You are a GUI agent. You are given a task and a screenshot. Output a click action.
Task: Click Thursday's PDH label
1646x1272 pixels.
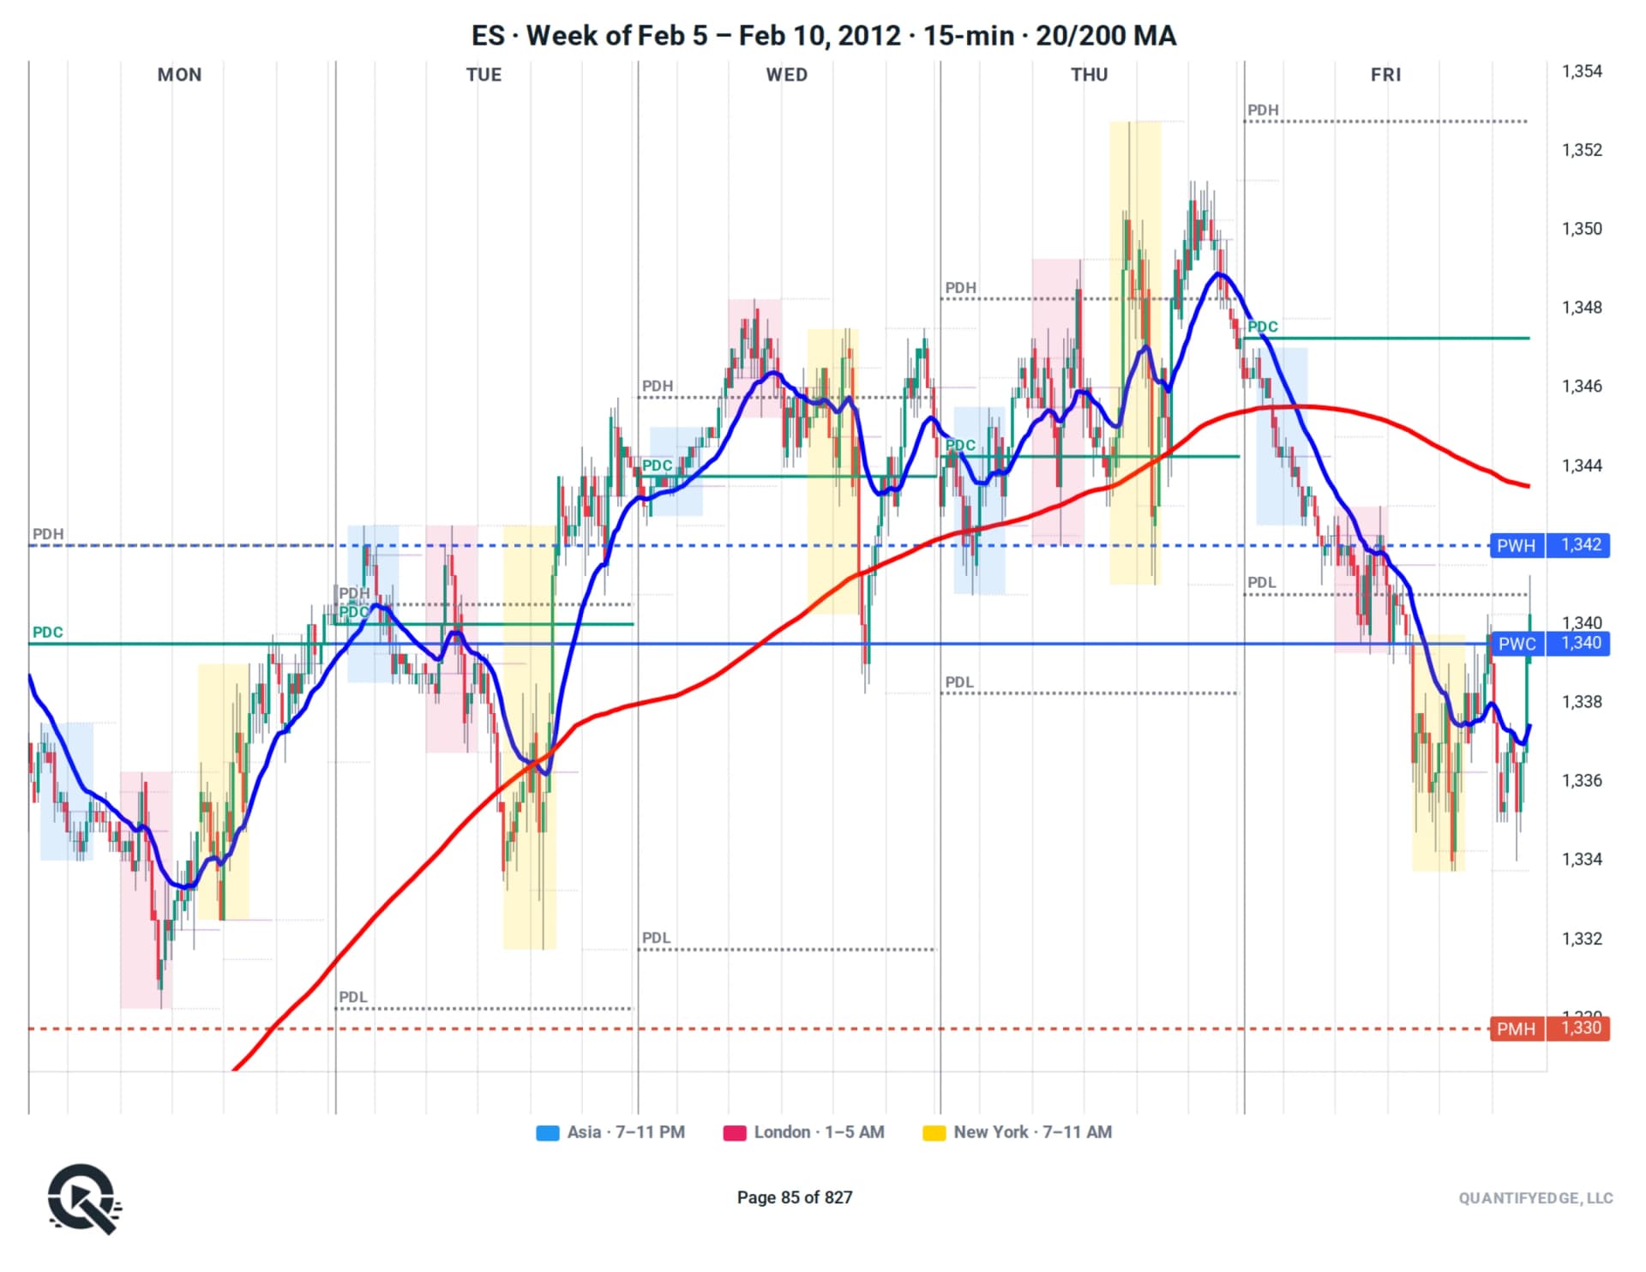coord(960,288)
